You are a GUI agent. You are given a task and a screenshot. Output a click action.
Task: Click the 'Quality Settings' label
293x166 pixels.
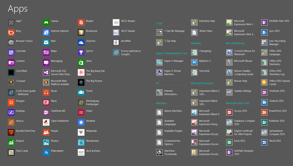(x=243, y=91)
